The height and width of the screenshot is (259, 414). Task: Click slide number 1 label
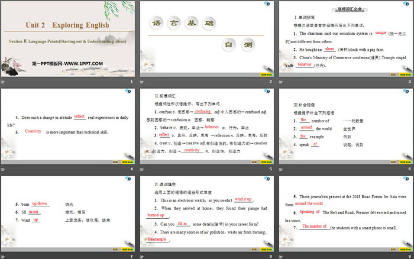(x=131, y=82)
